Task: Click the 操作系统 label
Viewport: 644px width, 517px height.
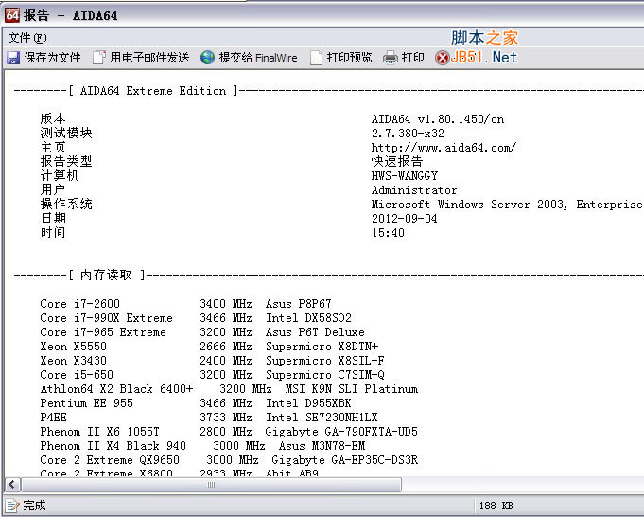Action: point(66,204)
